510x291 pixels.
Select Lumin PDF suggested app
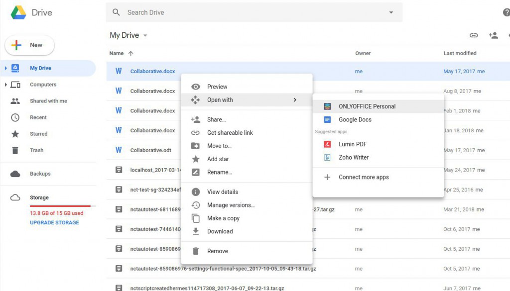(379, 144)
